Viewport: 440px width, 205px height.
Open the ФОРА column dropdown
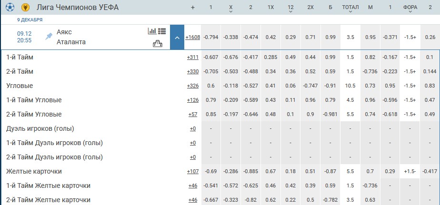pos(410,12)
